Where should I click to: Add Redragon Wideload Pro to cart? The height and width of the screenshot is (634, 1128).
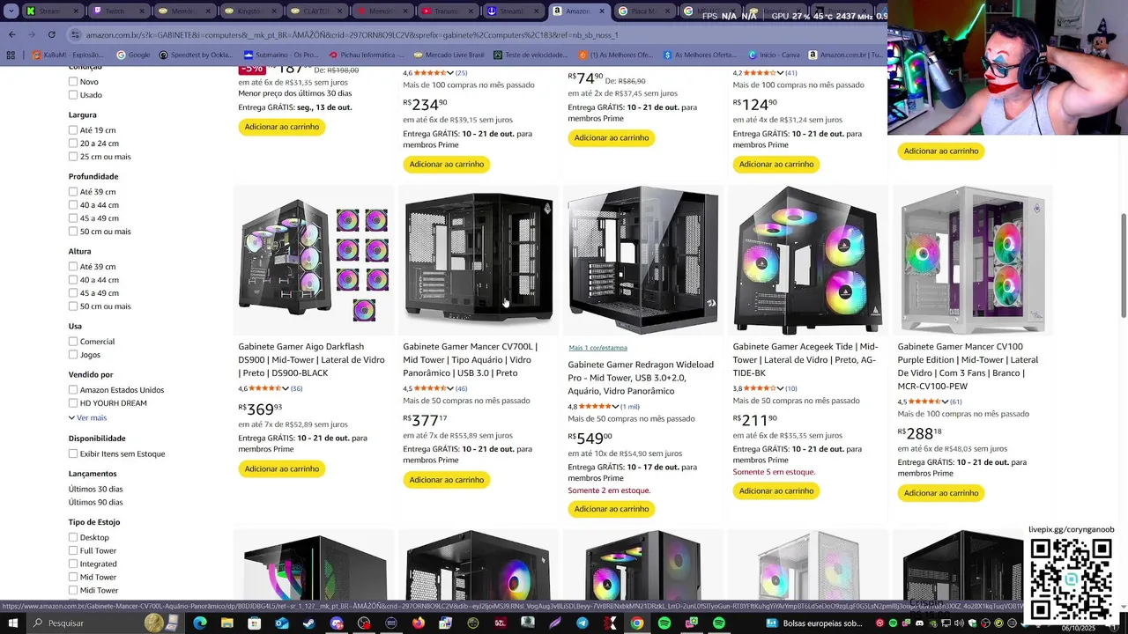pos(612,509)
